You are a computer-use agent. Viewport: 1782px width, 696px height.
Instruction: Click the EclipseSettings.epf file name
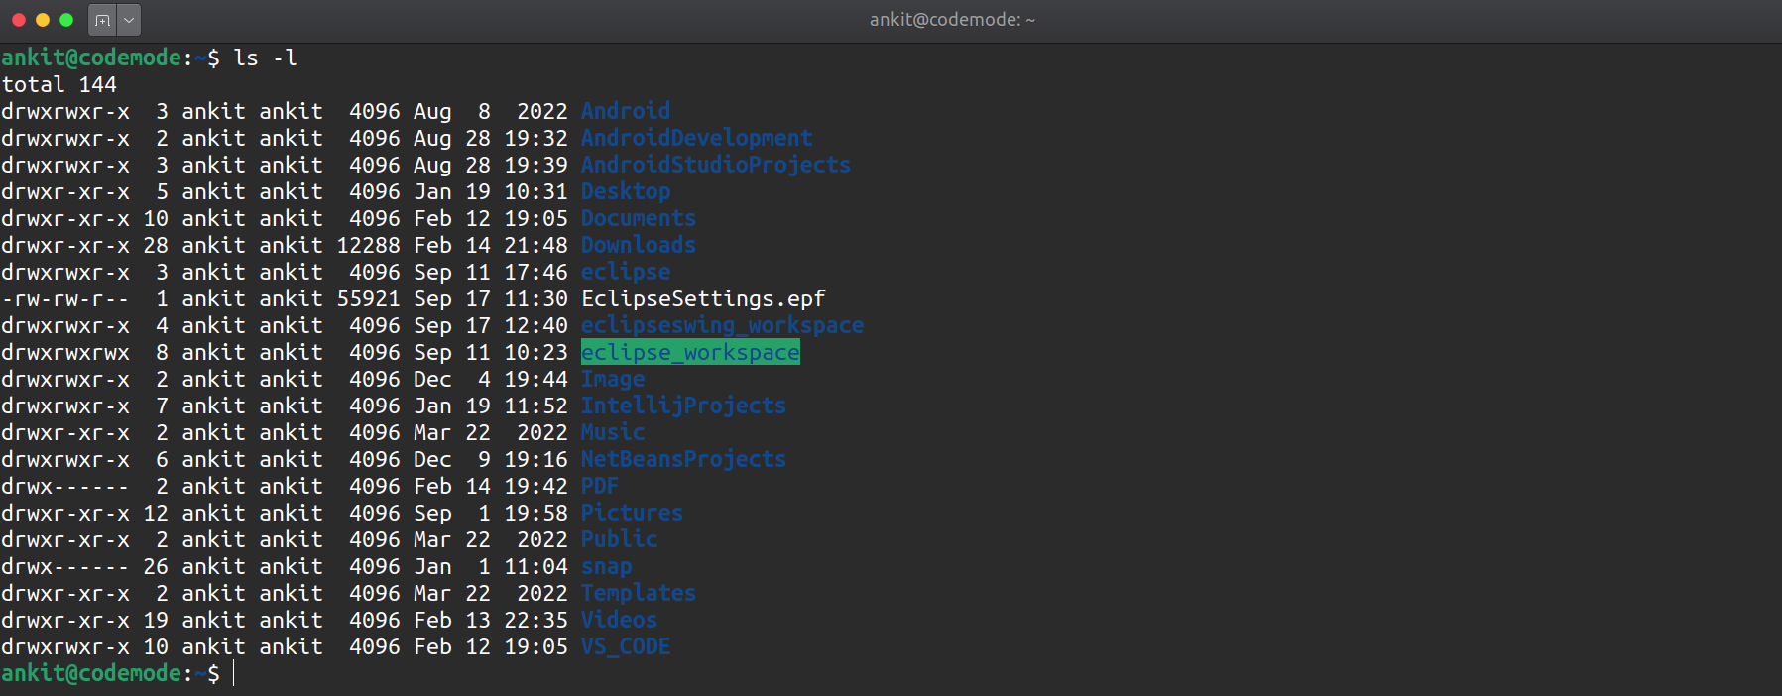(702, 299)
